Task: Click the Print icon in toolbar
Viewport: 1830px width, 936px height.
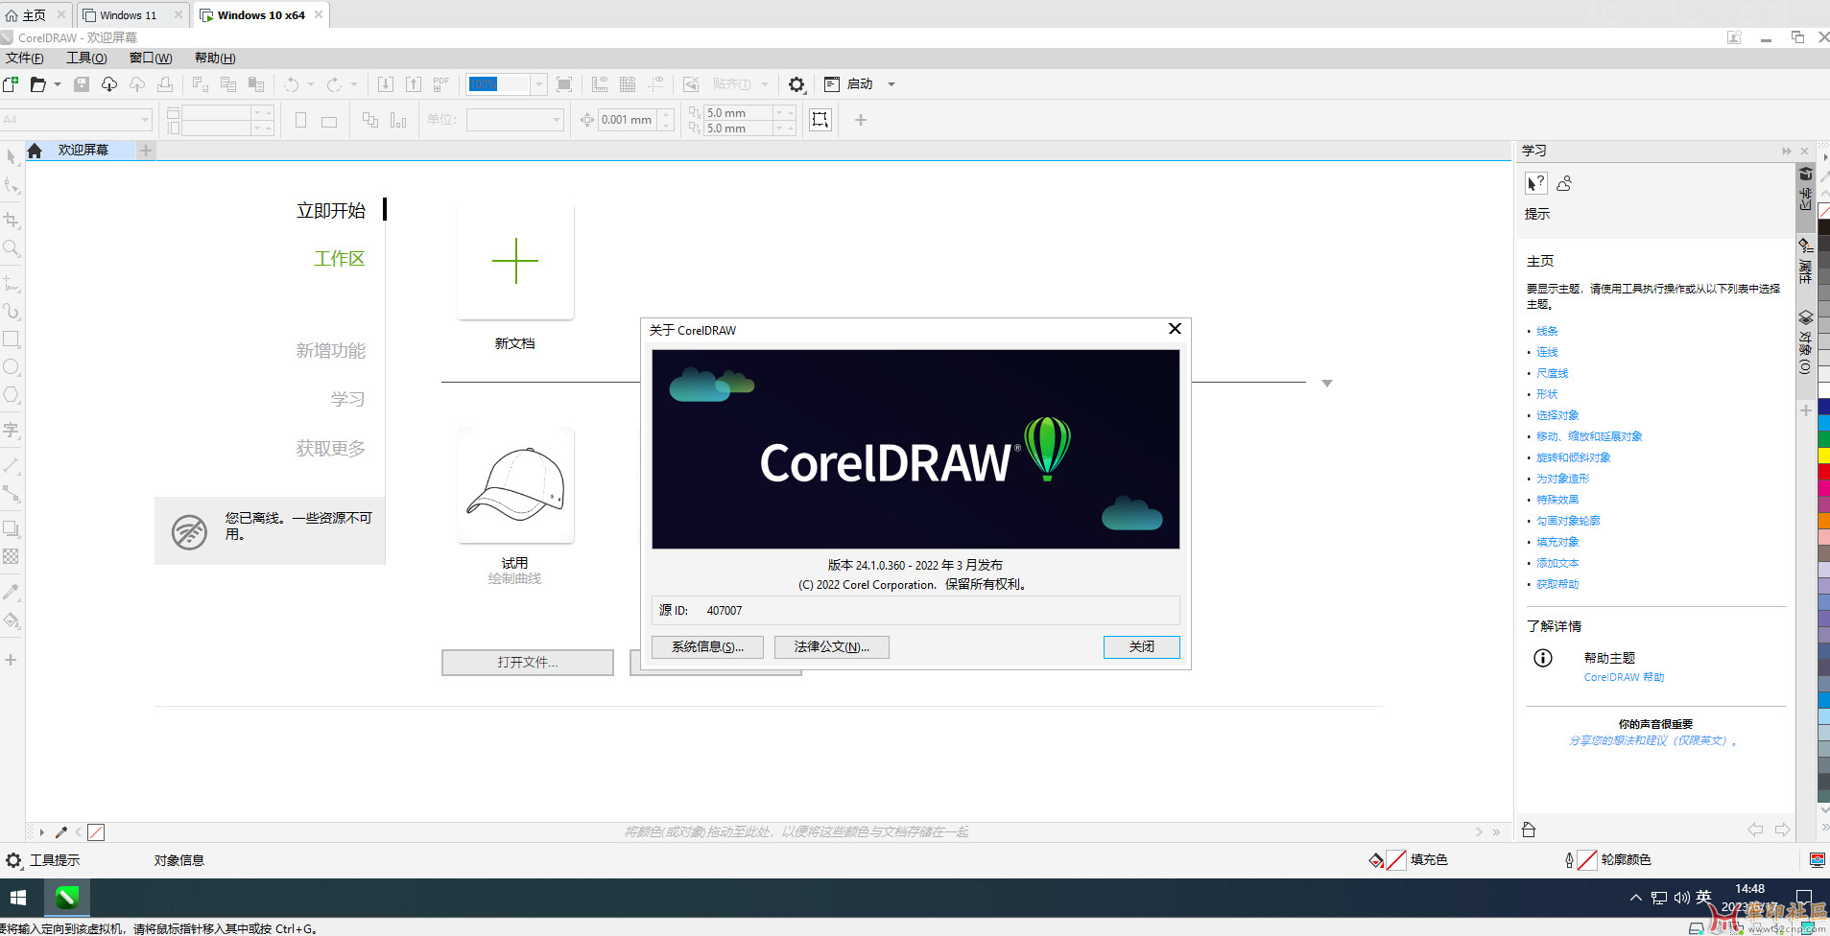Action: (165, 84)
